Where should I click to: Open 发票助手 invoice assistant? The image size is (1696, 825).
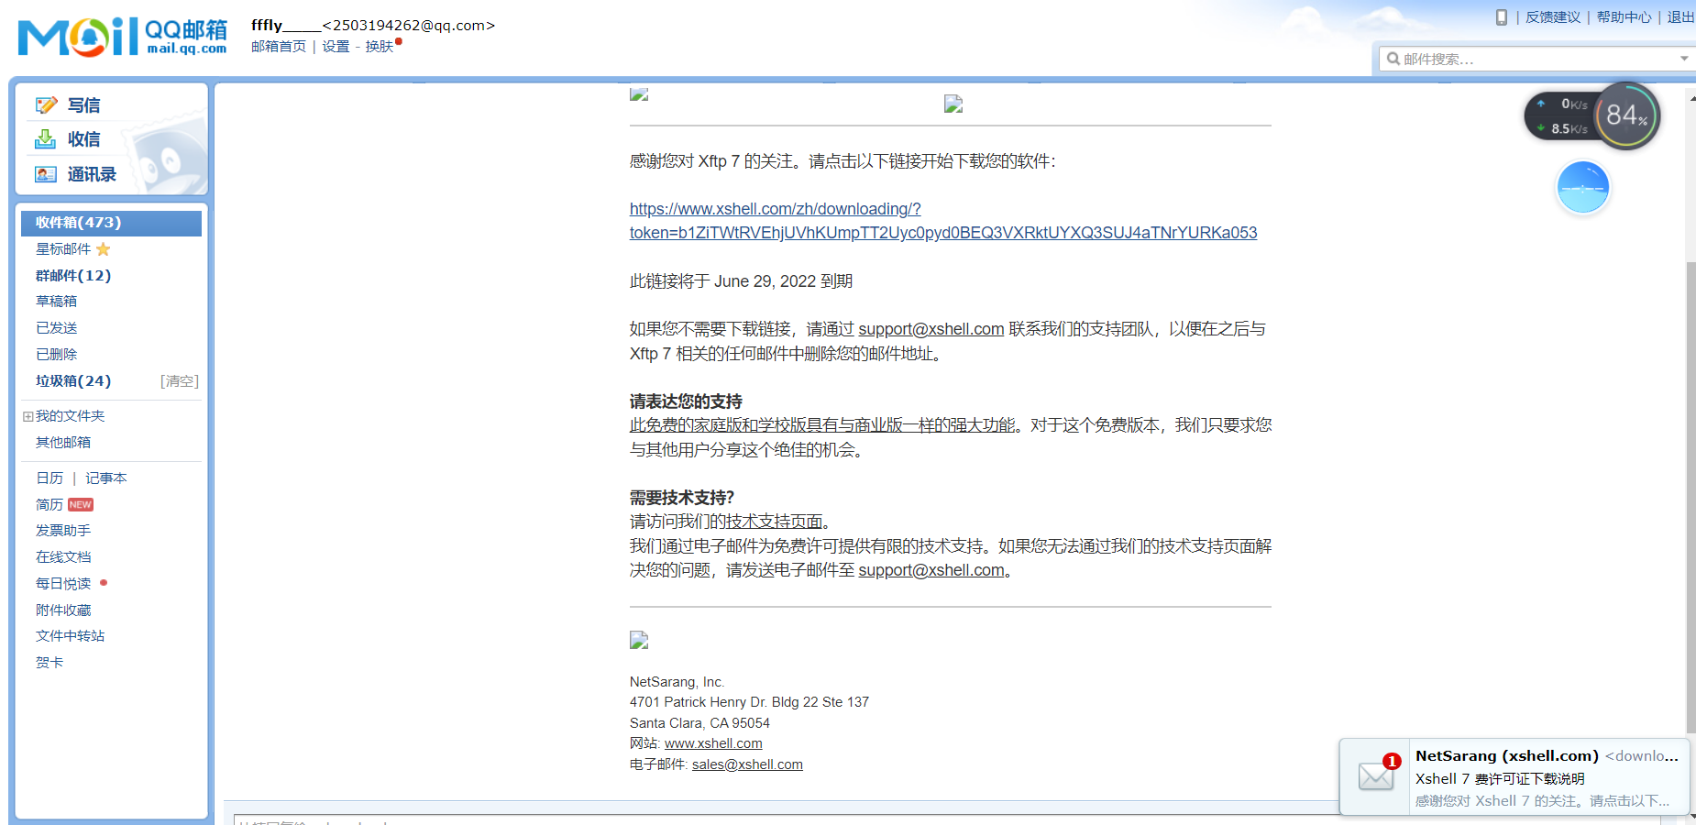(63, 531)
